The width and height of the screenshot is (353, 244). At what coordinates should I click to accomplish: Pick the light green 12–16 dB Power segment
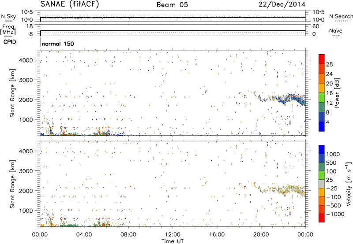(x=322, y=97)
